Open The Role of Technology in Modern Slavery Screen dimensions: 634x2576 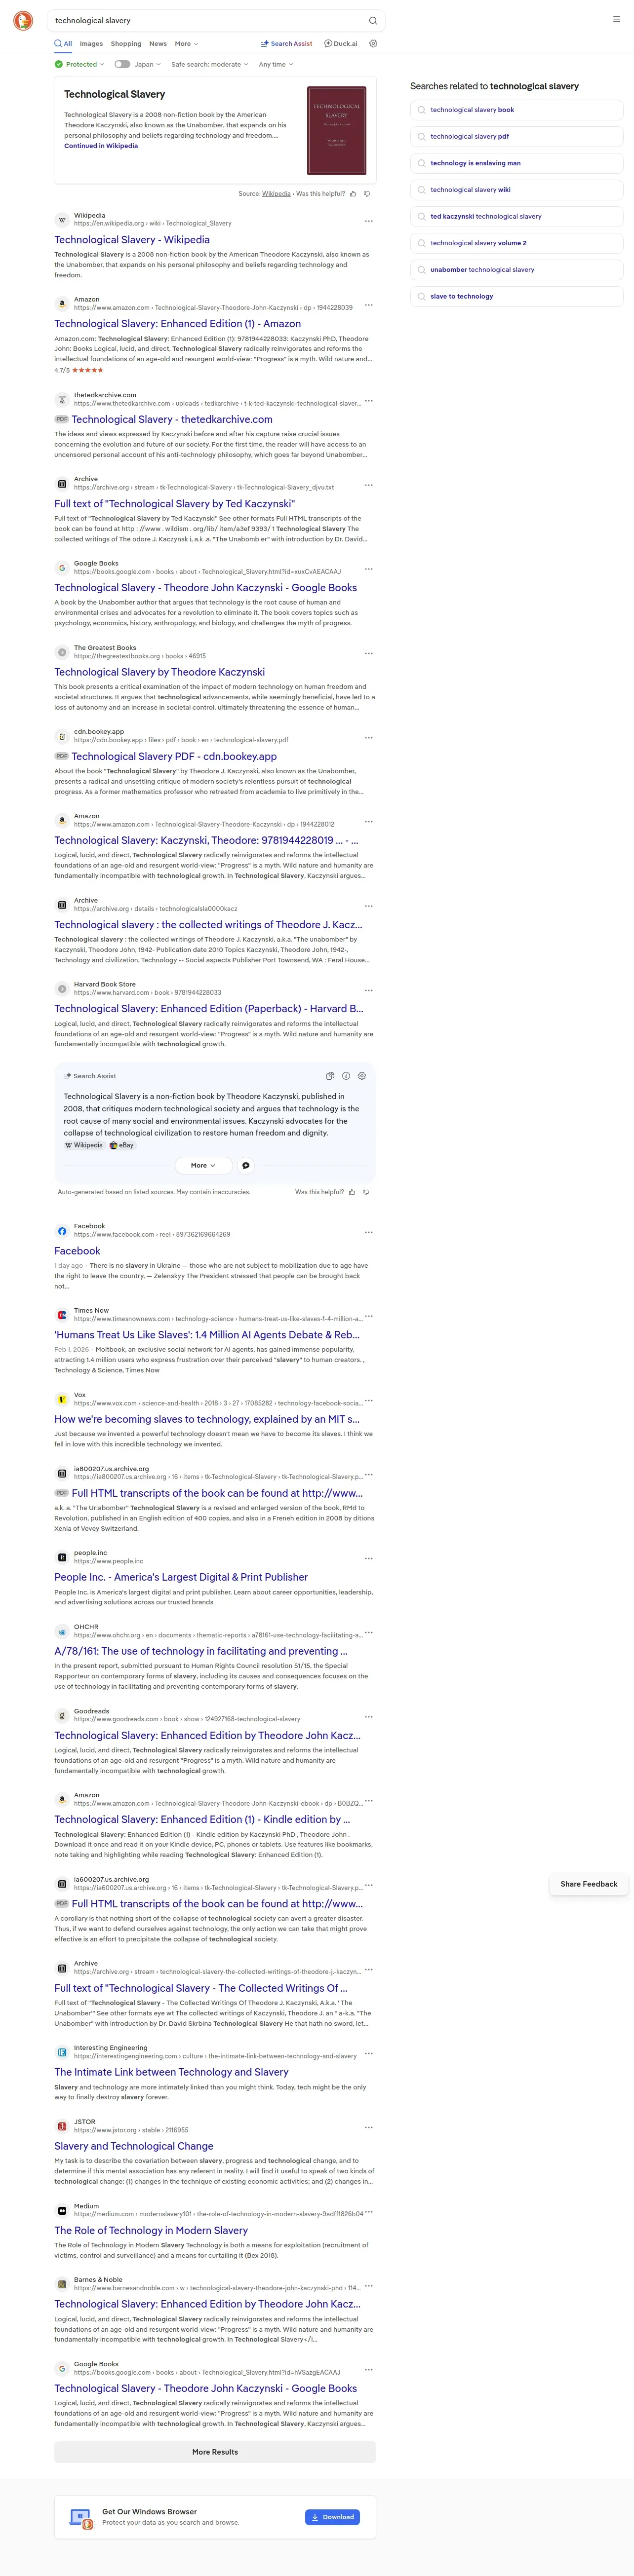click(x=151, y=2230)
